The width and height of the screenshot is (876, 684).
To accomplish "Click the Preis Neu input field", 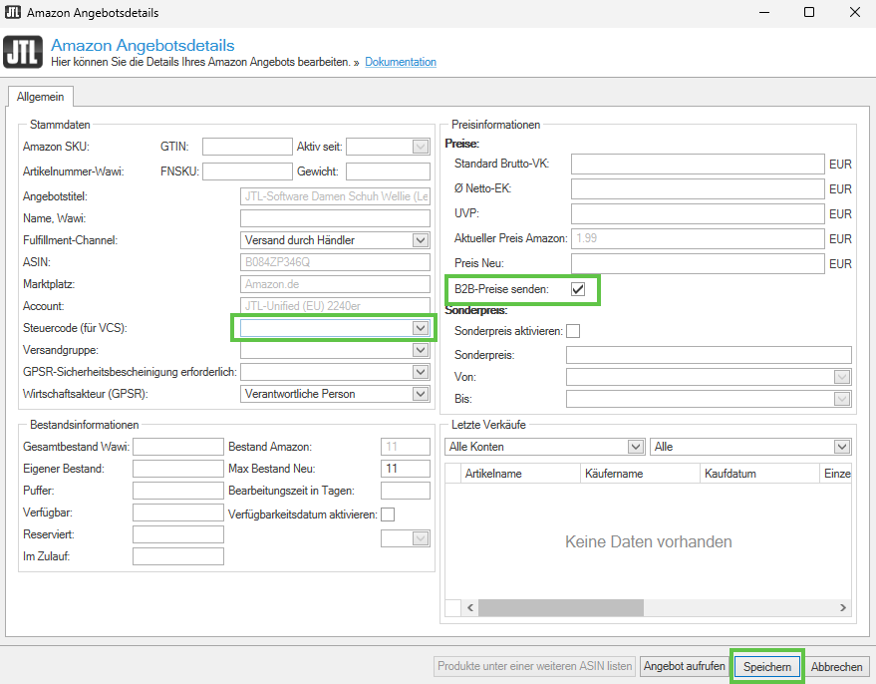I will tap(698, 264).
